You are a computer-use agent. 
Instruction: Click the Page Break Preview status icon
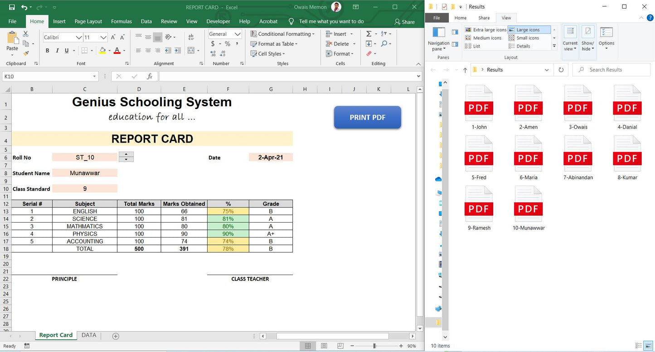click(340, 346)
